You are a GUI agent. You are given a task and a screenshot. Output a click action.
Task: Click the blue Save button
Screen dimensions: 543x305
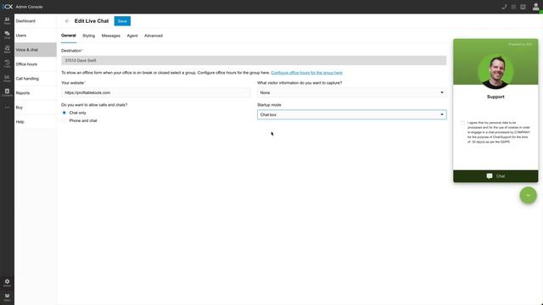(x=122, y=21)
